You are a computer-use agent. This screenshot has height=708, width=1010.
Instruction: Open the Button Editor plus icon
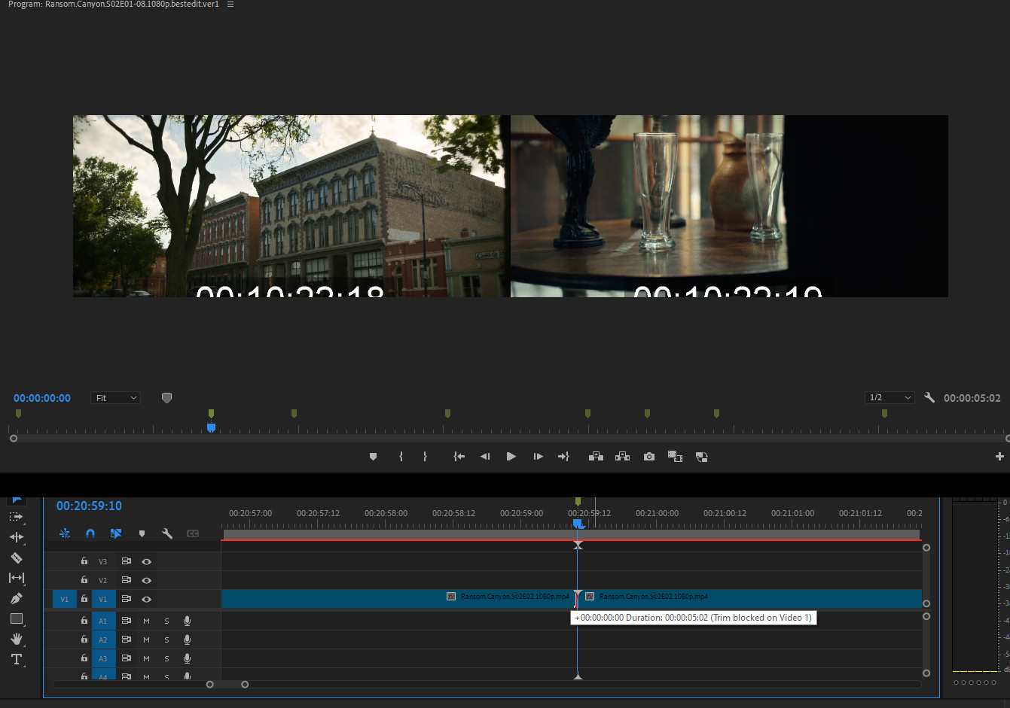[999, 457]
